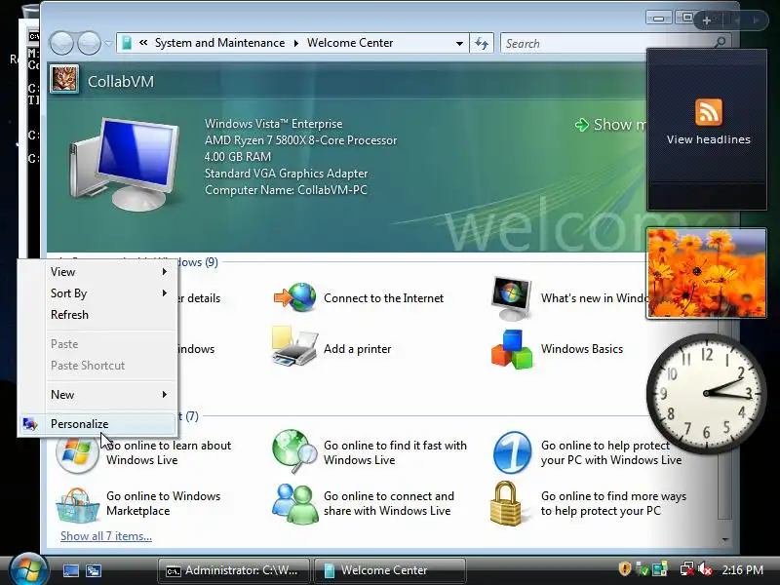Click Welcome Center taskbar button
The image size is (780, 585).
click(390, 570)
